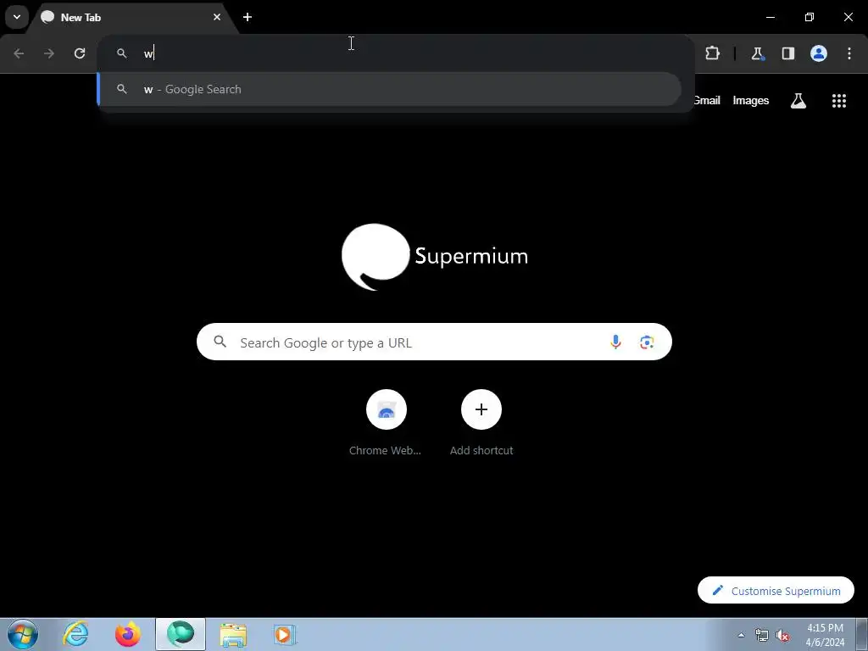
Task: Open Chrome Labs flask in toolbar
Action: (x=757, y=53)
